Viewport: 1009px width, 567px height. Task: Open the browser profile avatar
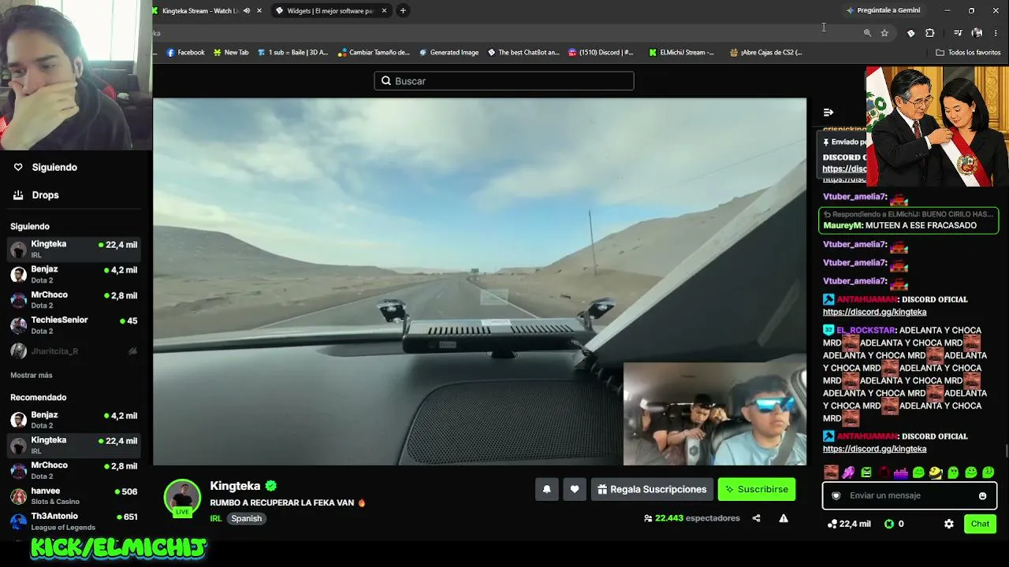[x=977, y=33]
